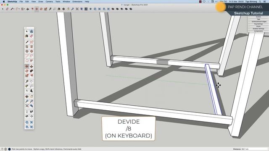Image resolution: width=269 pixels, height=151 pixels.
Task: Click Zoom Extents icon in top toolbar
Action: click(77, 9)
